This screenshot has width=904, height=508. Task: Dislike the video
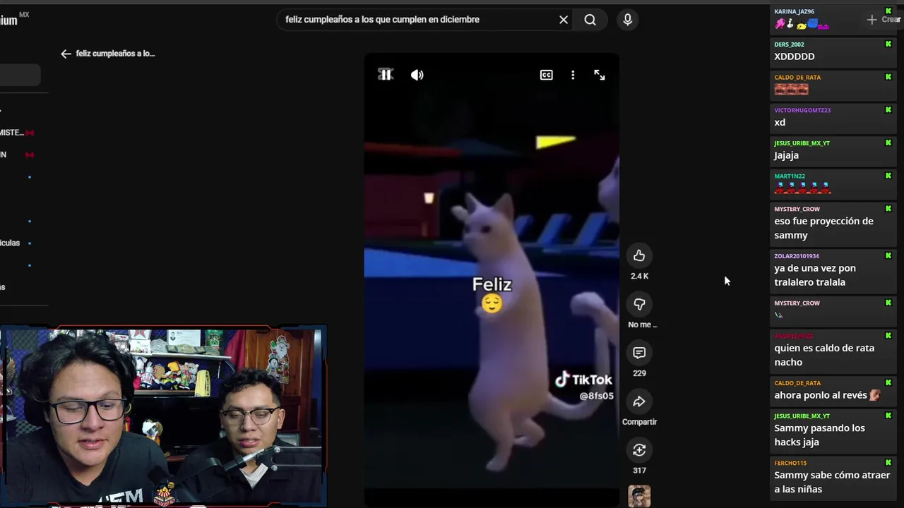click(x=639, y=304)
